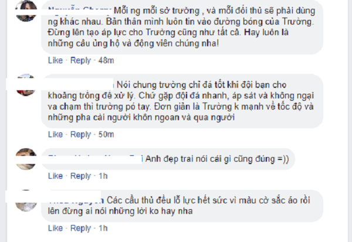This screenshot has width=352, height=242.
Task: Reply to the 'Anh đẹp trai' comment
Action: click(x=80, y=176)
